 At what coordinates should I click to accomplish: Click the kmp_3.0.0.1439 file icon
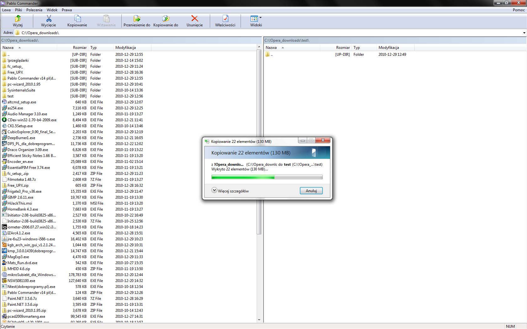[4, 251]
